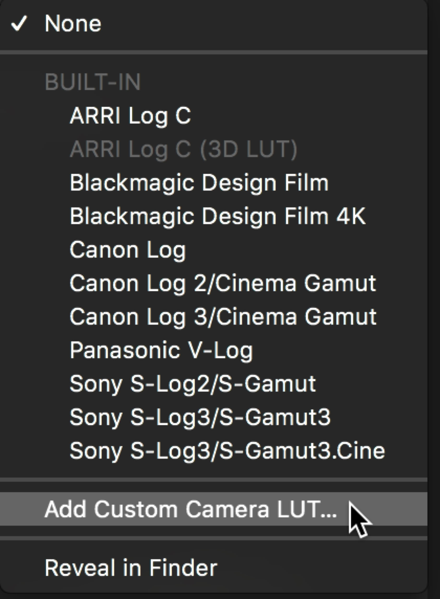
Task: Click the dimmed ARRI Log C (3D LUT) entry
Action: point(183,149)
